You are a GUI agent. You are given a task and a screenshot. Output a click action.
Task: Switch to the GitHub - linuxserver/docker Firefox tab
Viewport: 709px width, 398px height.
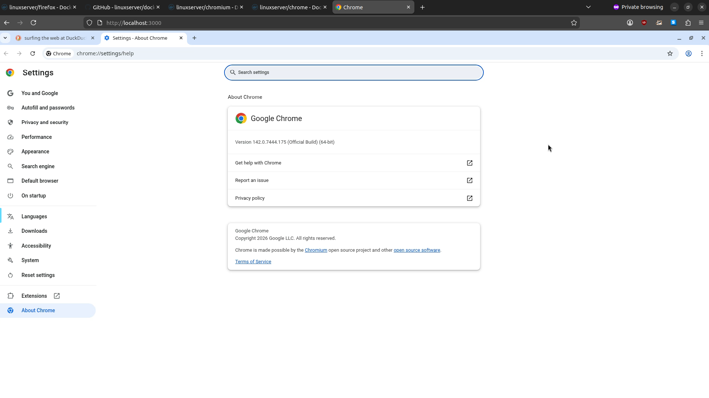click(122, 7)
